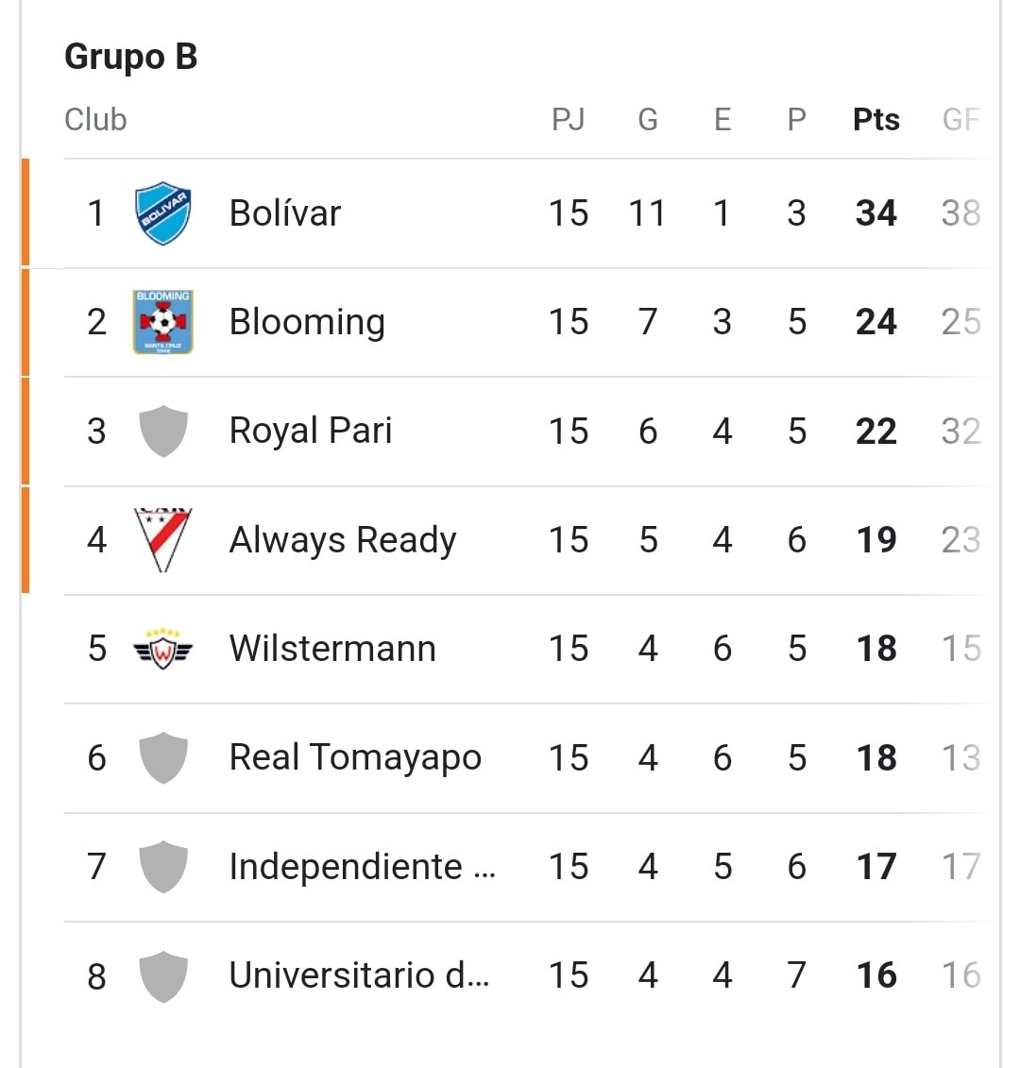Click the Universitario gray shield icon
Viewport: 1020px width, 1068px height.
tap(162, 976)
